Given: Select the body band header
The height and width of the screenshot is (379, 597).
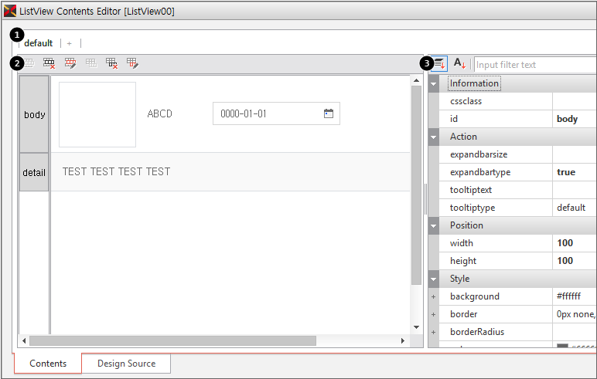Looking at the screenshot, I should [x=34, y=114].
